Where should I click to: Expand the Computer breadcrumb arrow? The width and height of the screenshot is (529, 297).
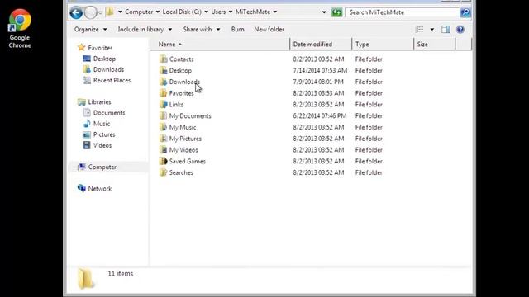[x=157, y=12]
